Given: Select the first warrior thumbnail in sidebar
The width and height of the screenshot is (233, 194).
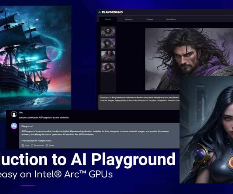Looking at the screenshot, I should 108,32.
